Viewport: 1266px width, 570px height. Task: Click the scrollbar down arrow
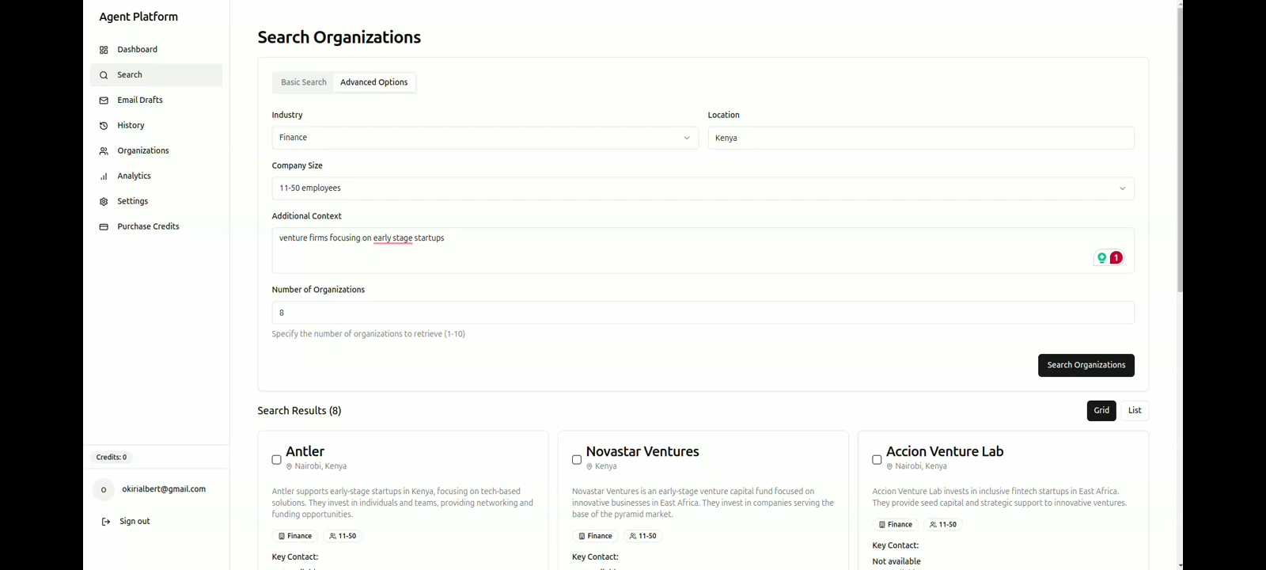click(1180, 565)
